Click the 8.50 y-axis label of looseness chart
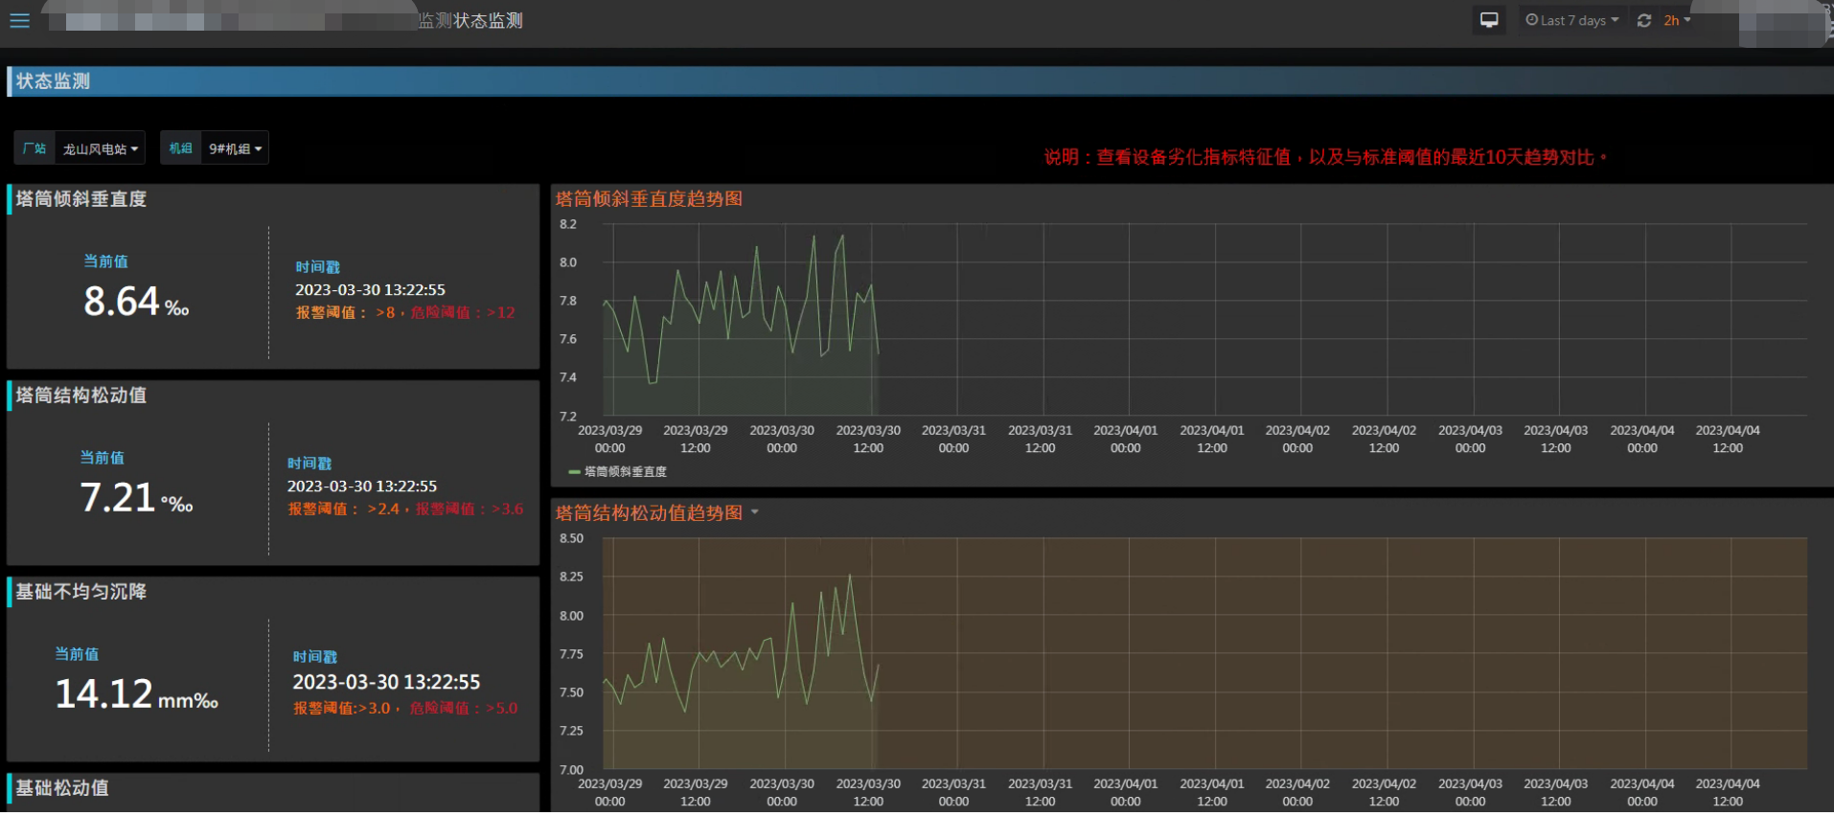 (571, 538)
